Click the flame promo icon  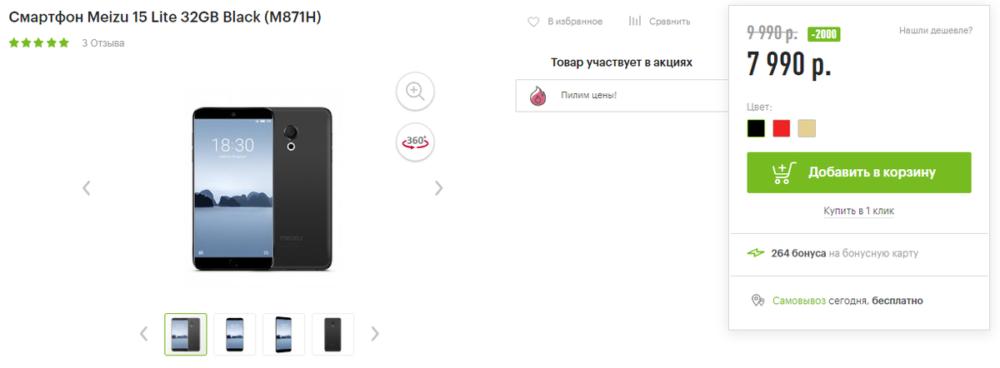click(538, 96)
